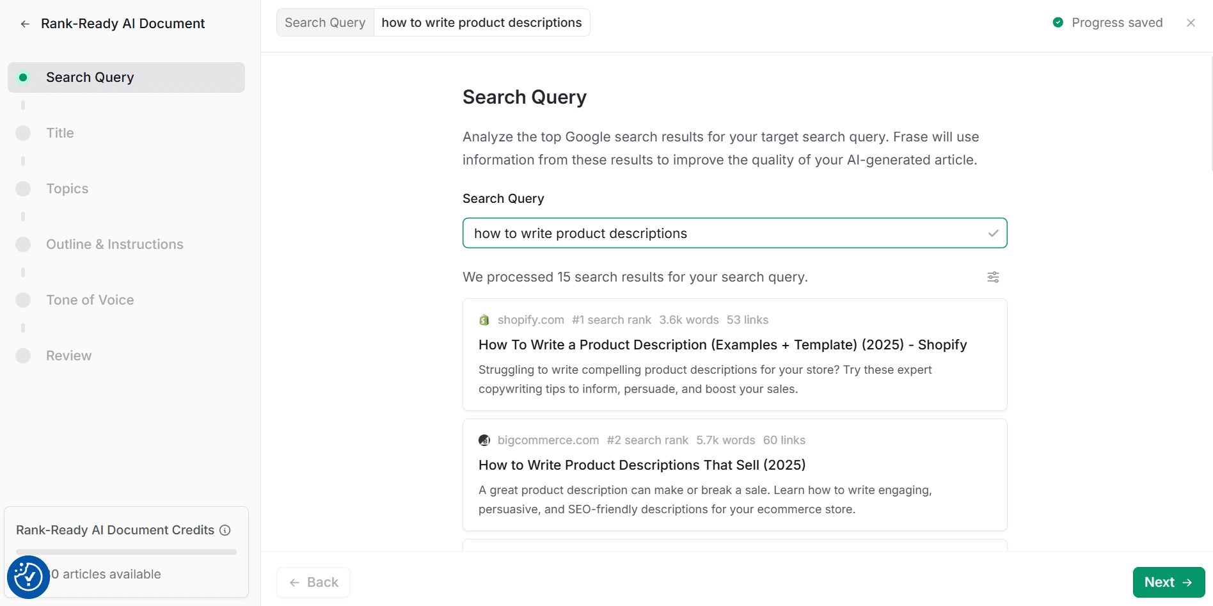Click '#2 search rank' on BigCommerce card

647,440
